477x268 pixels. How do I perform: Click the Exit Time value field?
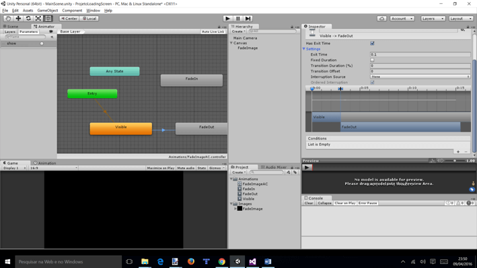(420, 54)
